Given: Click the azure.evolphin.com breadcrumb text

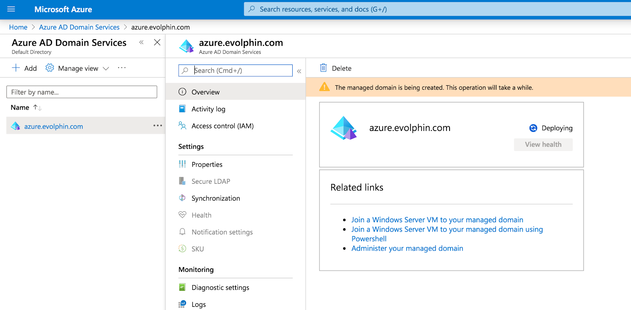Looking at the screenshot, I should pyautogui.click(x=161, y=27).
